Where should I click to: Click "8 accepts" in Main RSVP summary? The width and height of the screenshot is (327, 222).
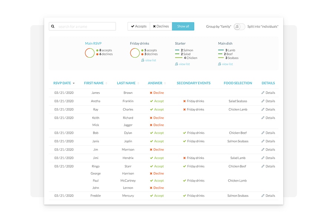(106, 50)
